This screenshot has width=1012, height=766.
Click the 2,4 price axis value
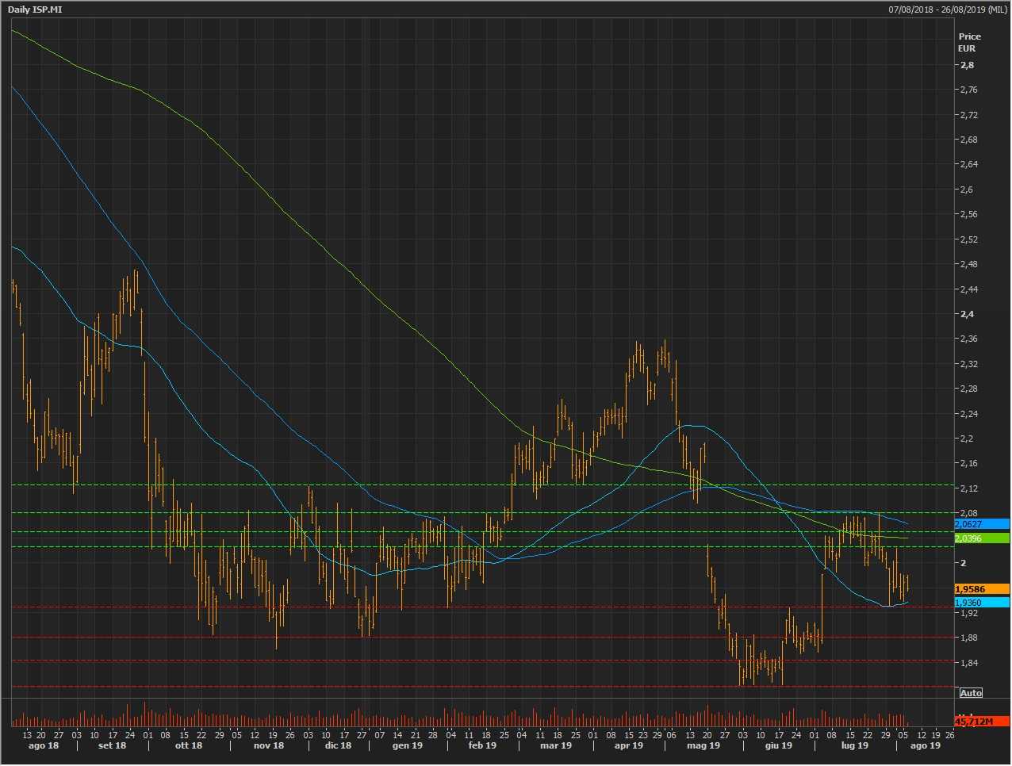967,314
